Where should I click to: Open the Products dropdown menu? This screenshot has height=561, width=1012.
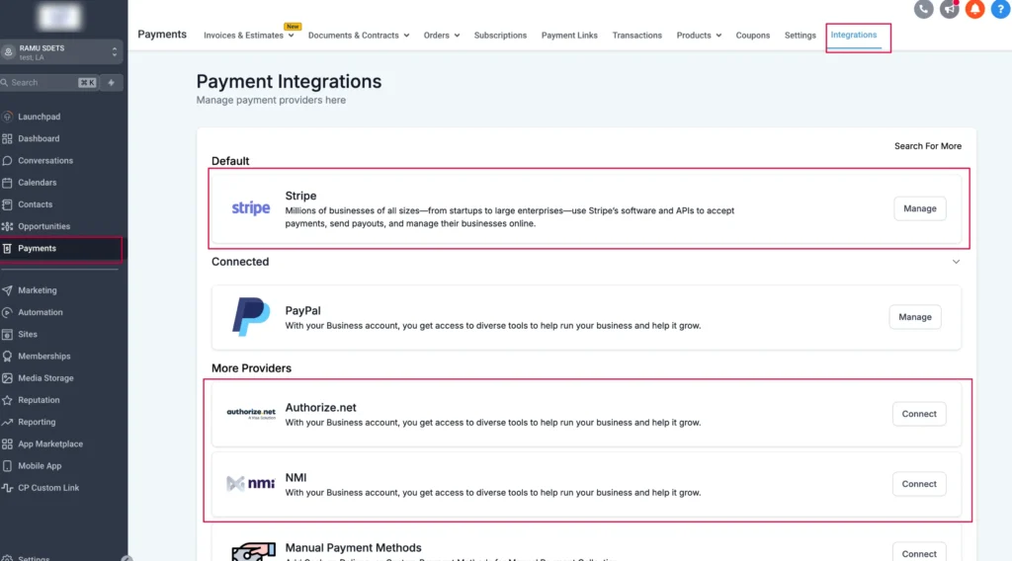click(x=699, y=36)
